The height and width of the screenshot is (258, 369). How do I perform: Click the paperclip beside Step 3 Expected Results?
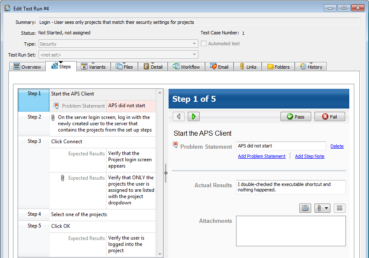pos(62,178)
